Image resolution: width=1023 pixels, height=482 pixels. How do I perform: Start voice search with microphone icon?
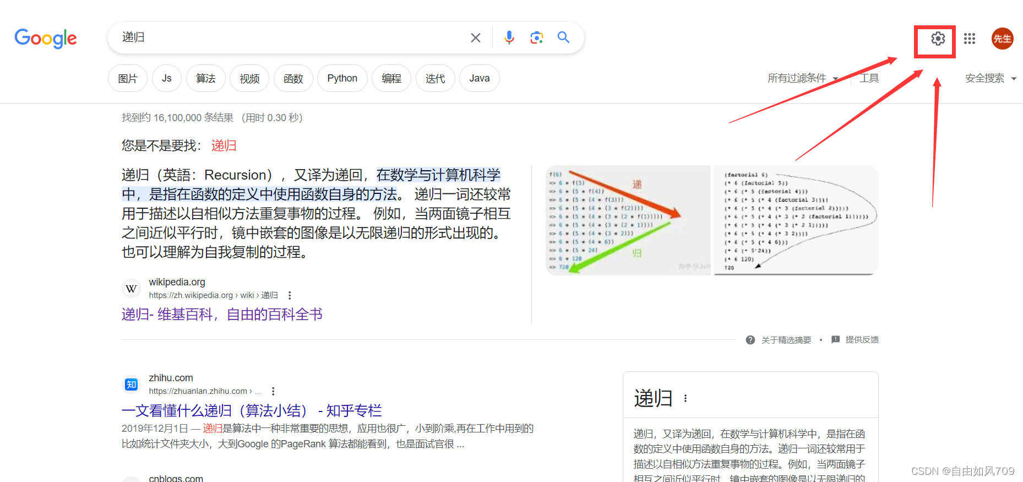click(509, 37)
